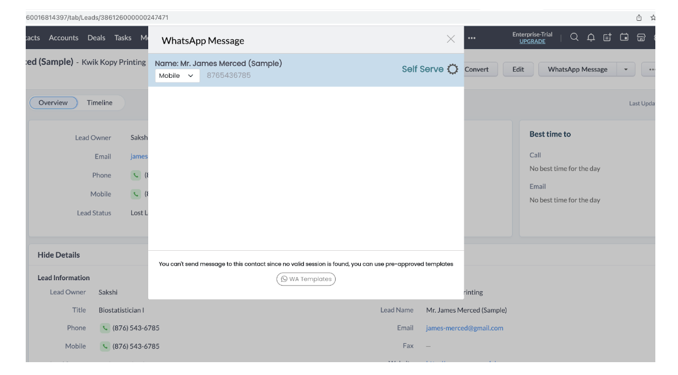Viewport: 678px width, 375px height.
Task: Click the Hide Details toggle
Action: point(58,255)
